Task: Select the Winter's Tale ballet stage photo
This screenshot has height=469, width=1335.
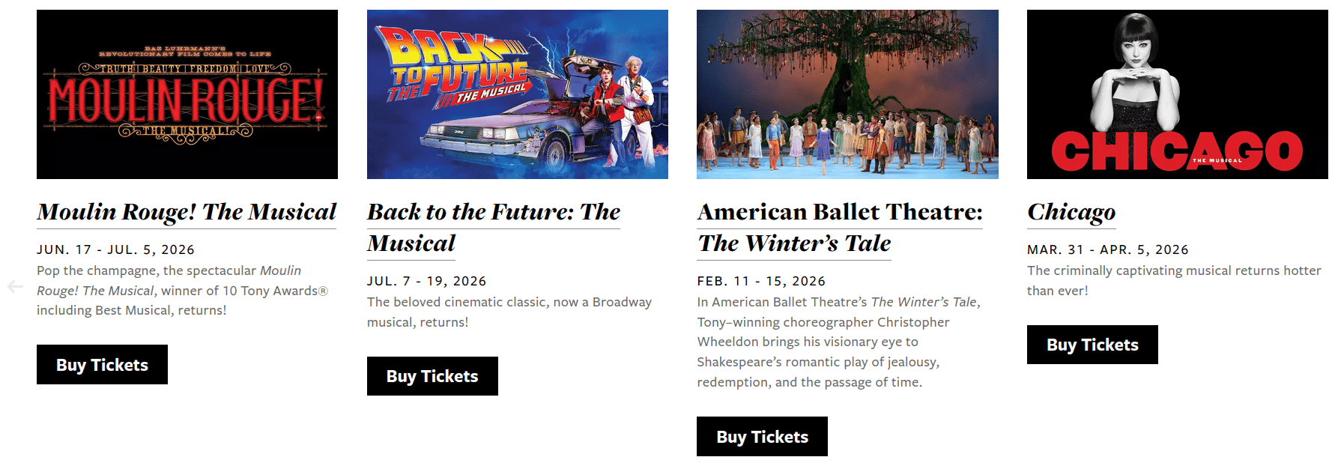Action: [847, 94]
